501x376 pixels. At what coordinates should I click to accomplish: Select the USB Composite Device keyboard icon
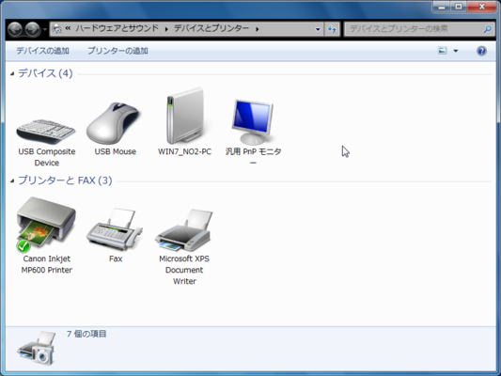46,132
